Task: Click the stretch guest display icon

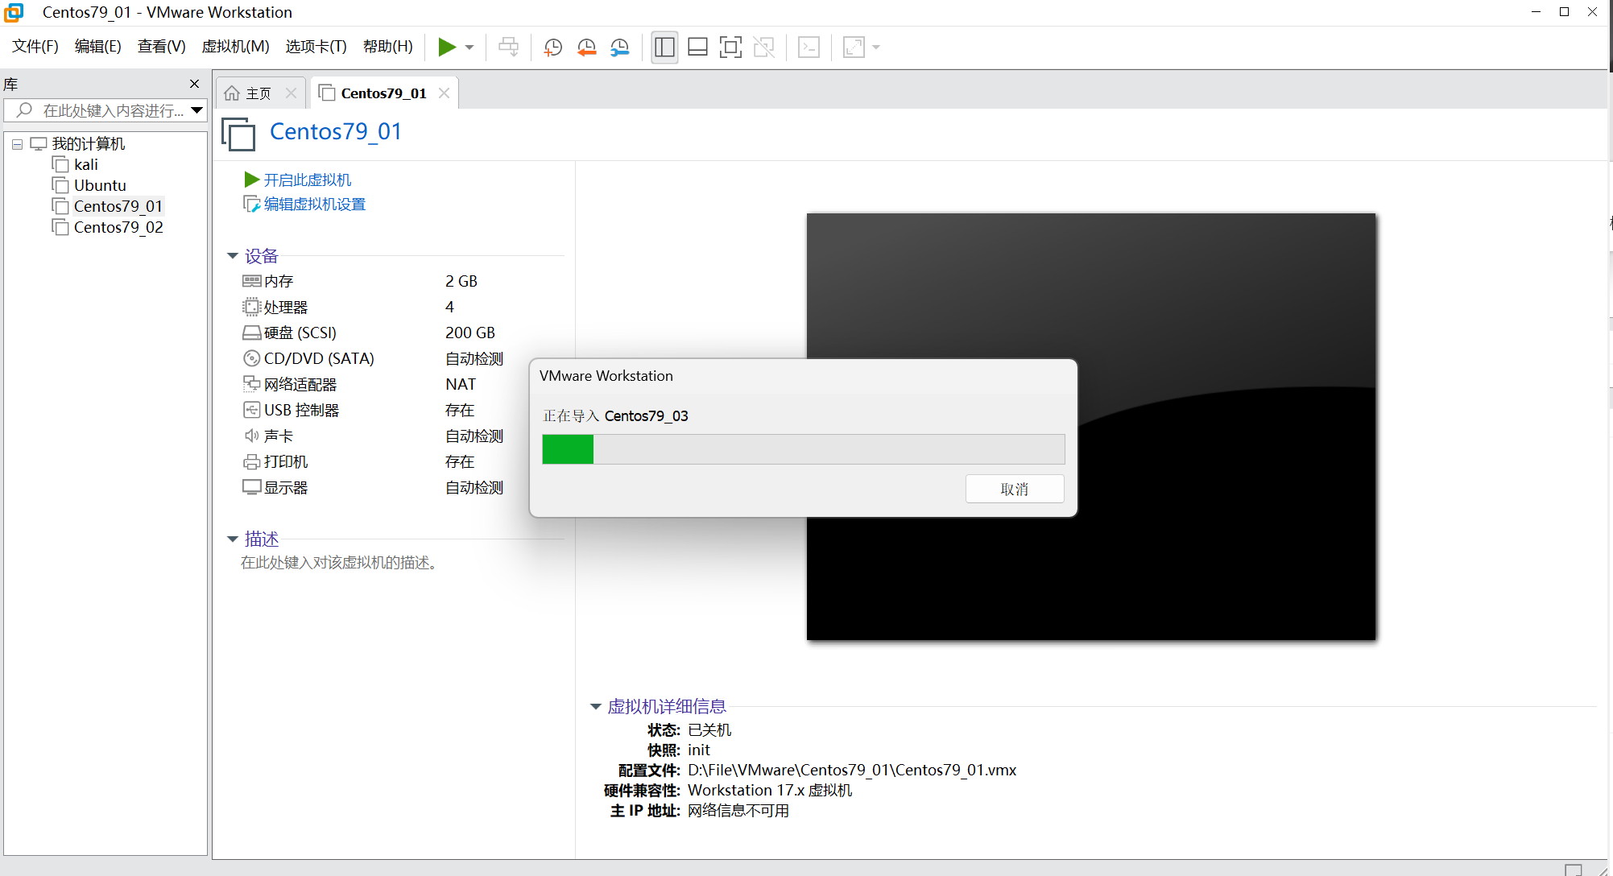Action: pyautogui.click(x=854, y=47)
